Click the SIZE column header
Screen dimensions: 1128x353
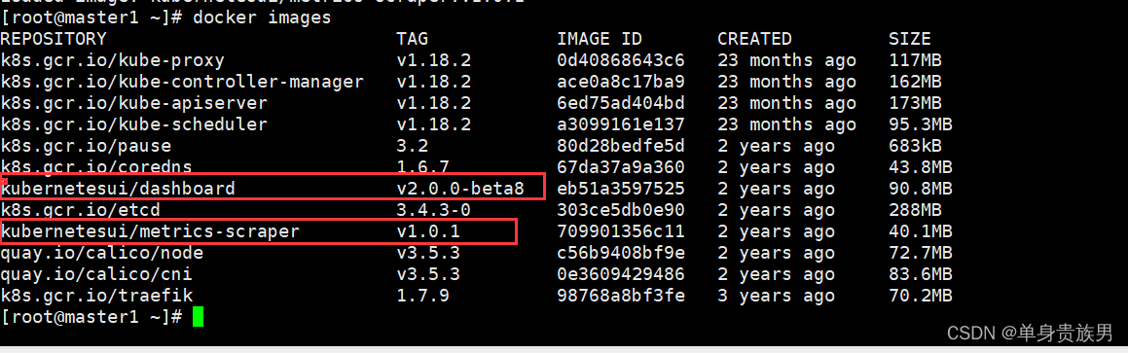tap(909, 39)
